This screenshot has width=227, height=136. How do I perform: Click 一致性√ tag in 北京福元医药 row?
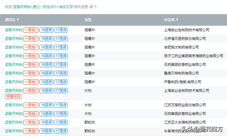(x=31, y=39)
